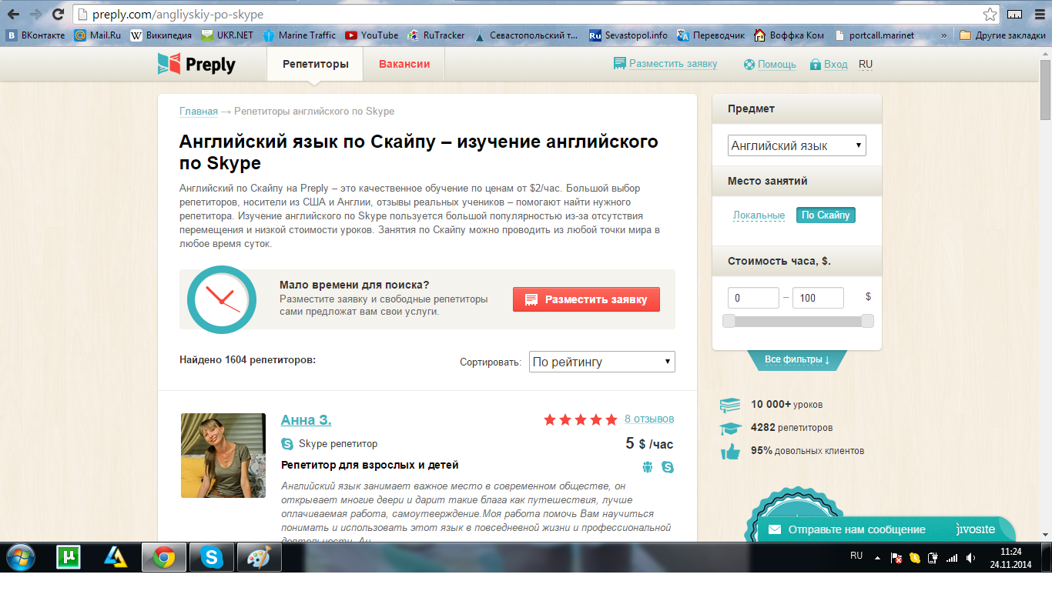Click the Главная breadcrumb link
1052x591 pixels.
click(x=199, y=112)
